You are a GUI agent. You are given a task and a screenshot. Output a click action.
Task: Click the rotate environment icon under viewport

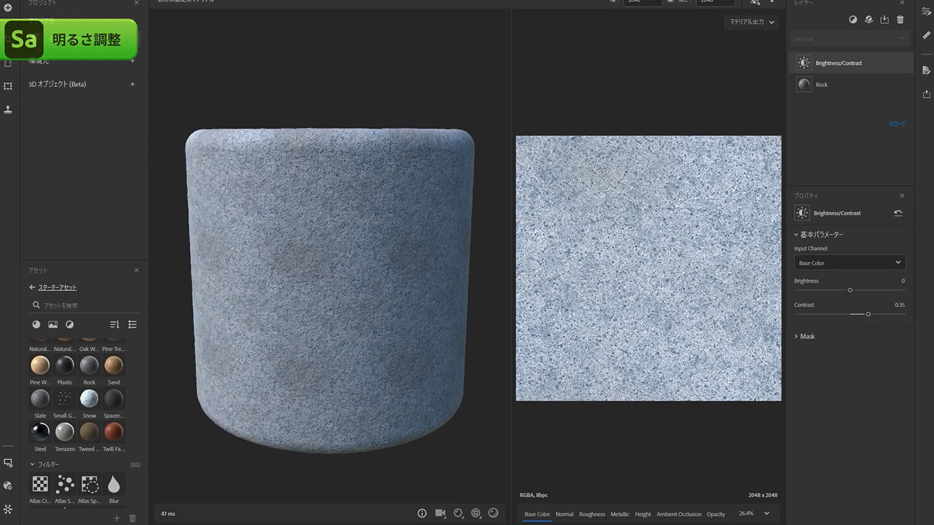point(458,513)
